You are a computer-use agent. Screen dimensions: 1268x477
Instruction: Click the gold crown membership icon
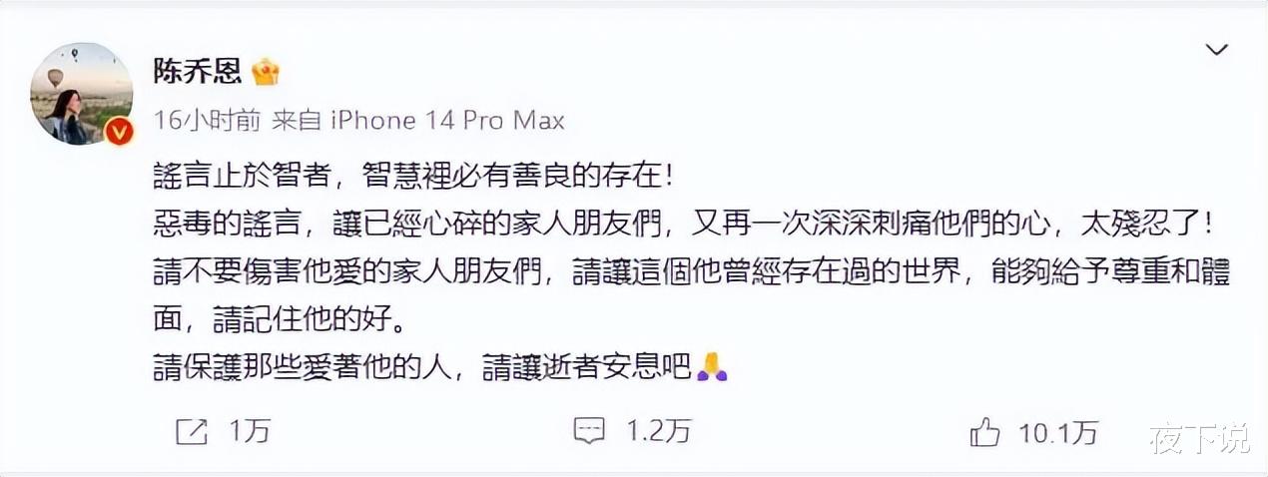click(266, 70)
